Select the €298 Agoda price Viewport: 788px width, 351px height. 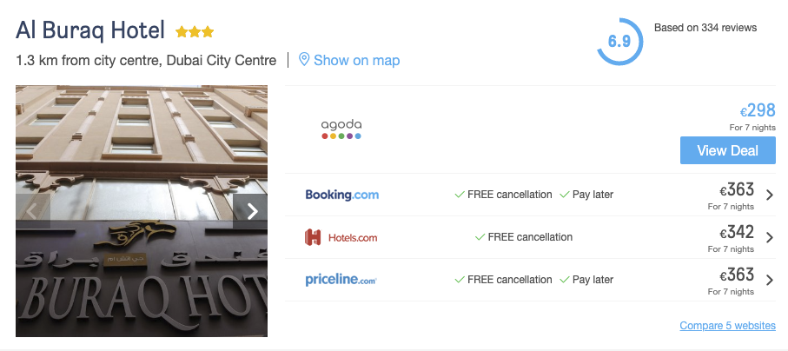coord(758,111)
